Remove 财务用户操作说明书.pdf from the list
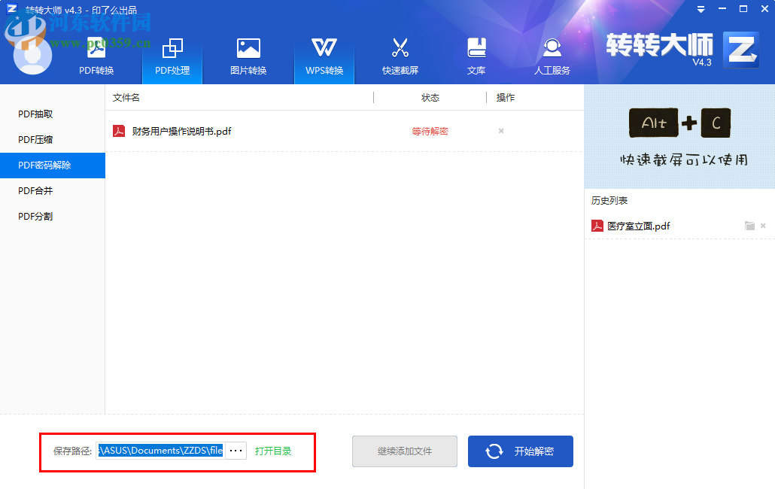The height and width of the screenshot is (489, 775). (x=500, y=131)
